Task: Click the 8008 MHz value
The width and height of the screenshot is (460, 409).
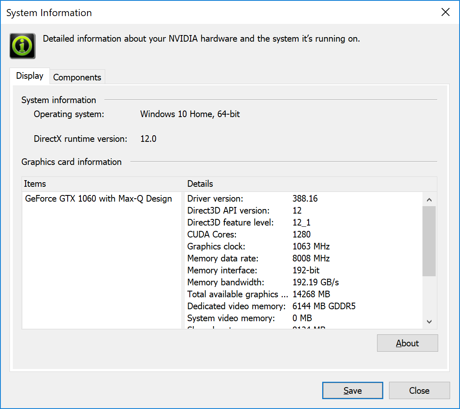Action: [311, 258]
